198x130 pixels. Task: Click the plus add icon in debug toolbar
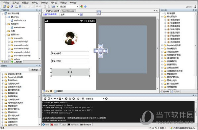(55, 99)
